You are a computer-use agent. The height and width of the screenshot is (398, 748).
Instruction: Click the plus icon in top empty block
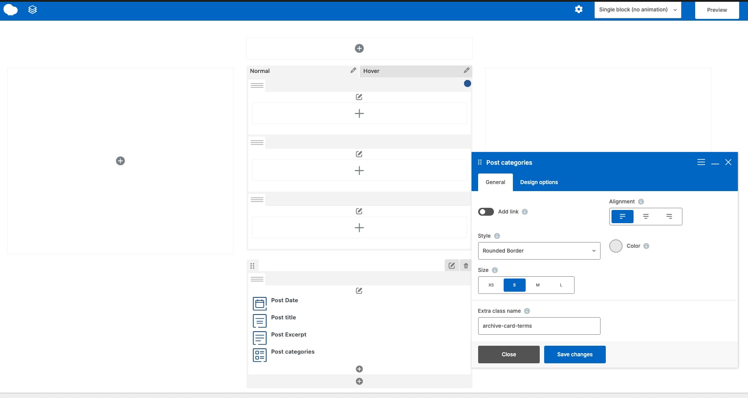[x=359, y=48]
